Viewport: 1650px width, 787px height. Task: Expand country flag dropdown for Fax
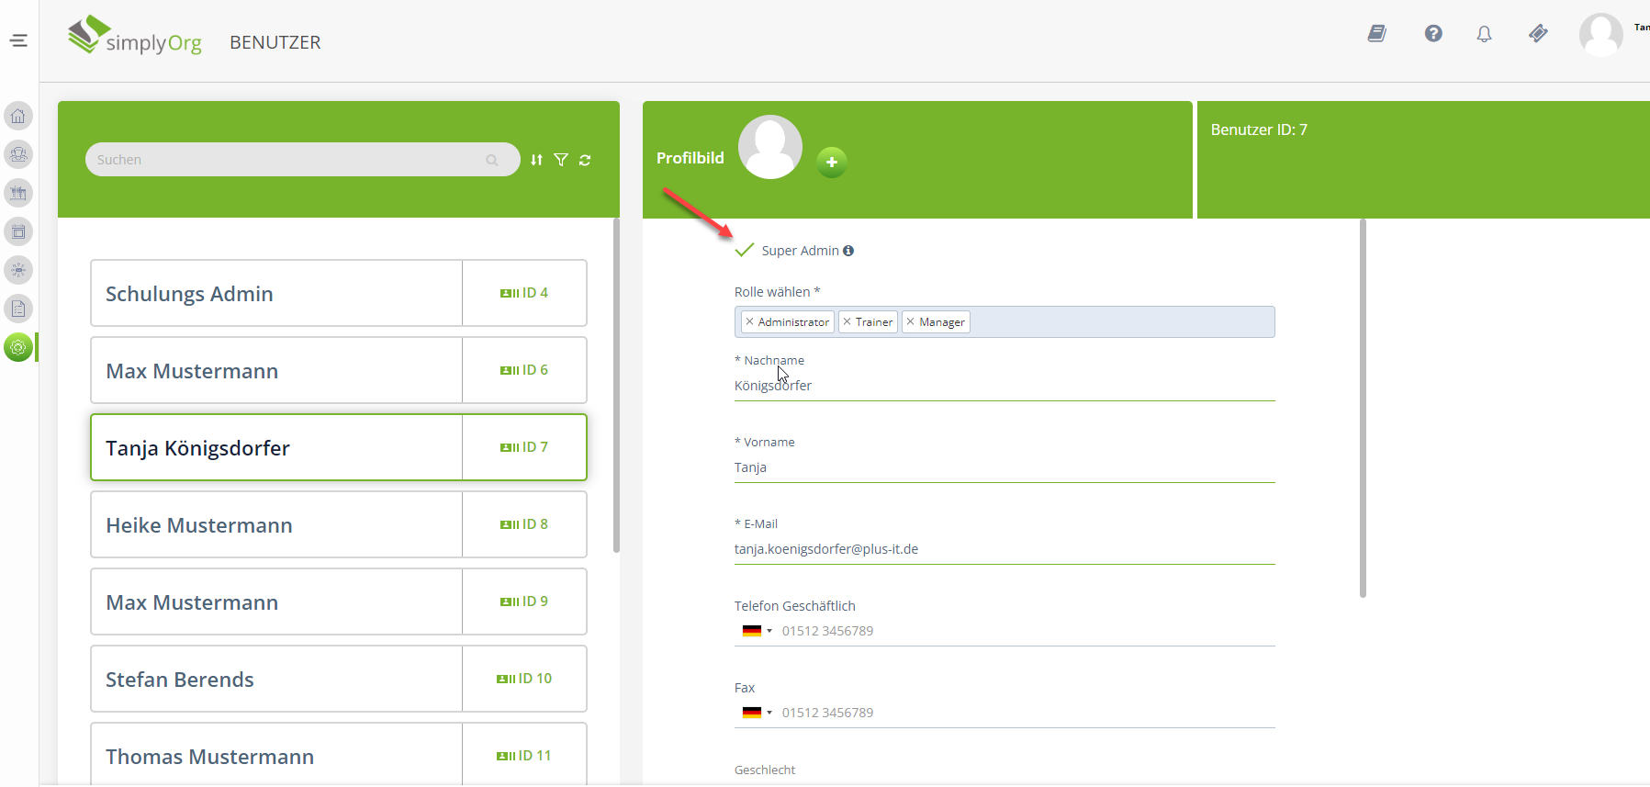[757, 713]
